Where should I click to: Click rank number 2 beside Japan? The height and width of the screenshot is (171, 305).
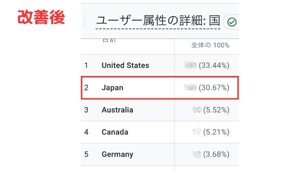click(86, 88)
